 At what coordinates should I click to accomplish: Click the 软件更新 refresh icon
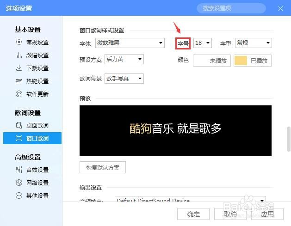(19, 94)
